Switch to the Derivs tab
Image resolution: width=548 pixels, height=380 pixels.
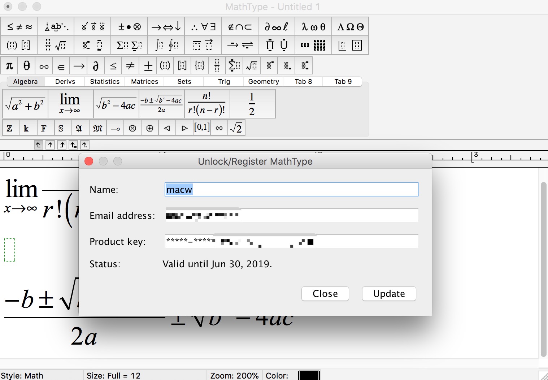tap(65, 82)
